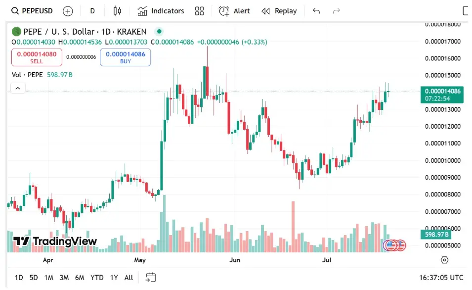Switch to the All time range
The image size is (472, 290).
point(129,278)
